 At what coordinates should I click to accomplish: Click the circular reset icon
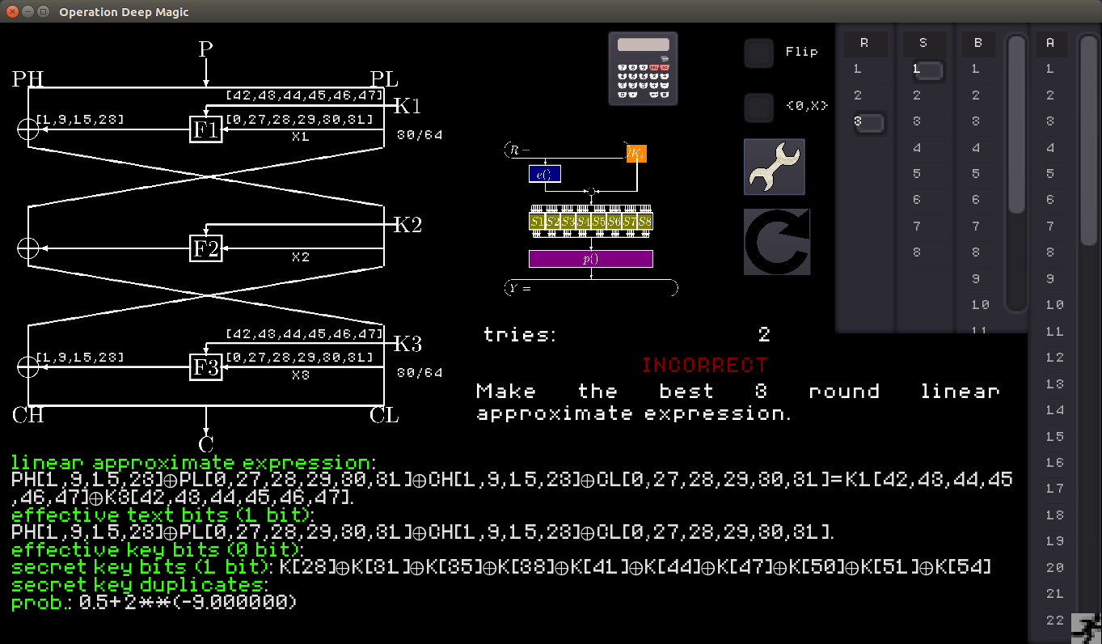tap(776, 240)
